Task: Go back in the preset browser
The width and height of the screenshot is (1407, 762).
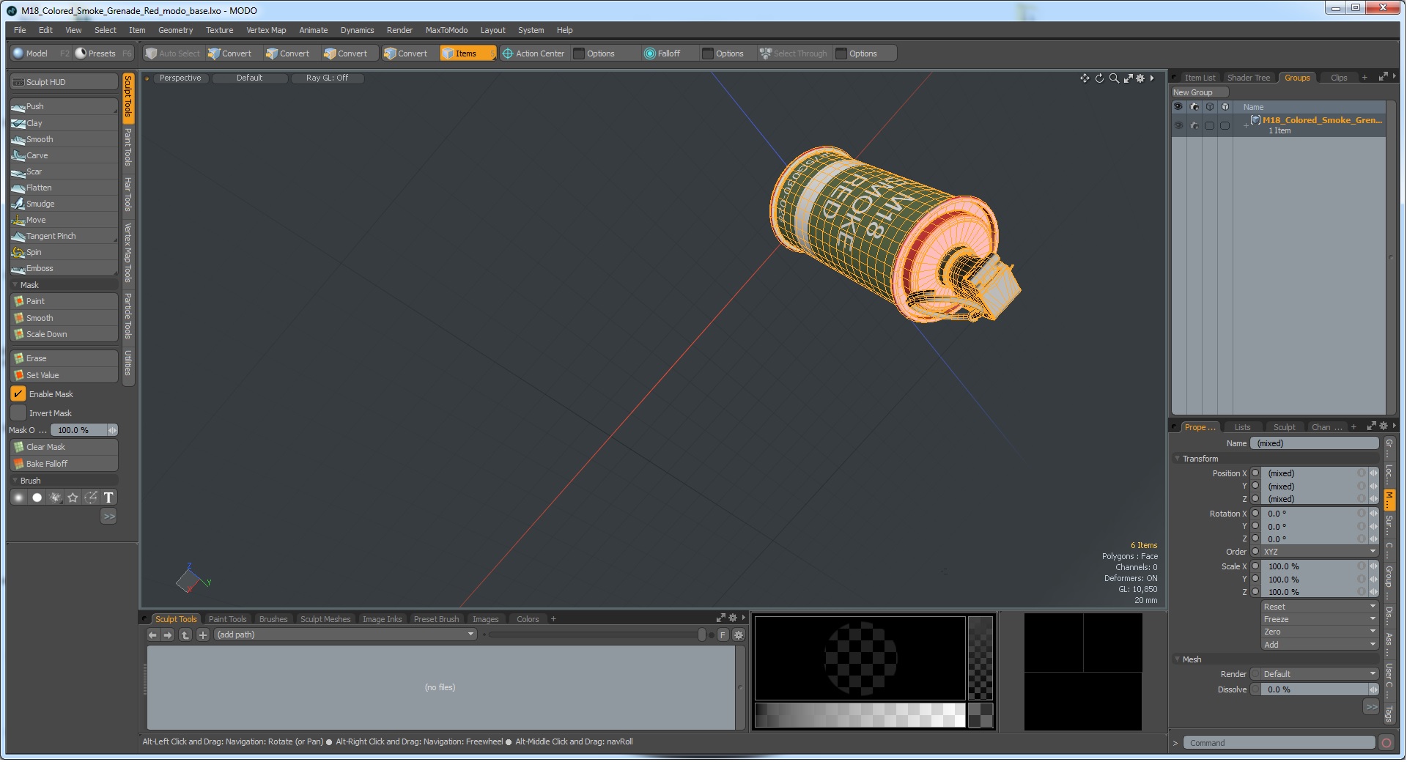Action: [x=152, y=635]
